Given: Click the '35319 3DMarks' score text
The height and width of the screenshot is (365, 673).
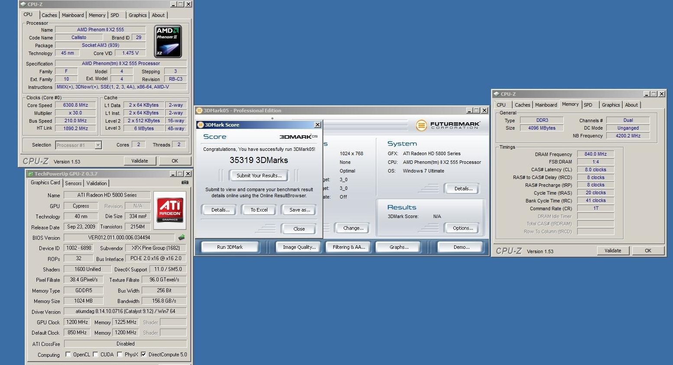Looking at the screenshot, I should [259, 160].
